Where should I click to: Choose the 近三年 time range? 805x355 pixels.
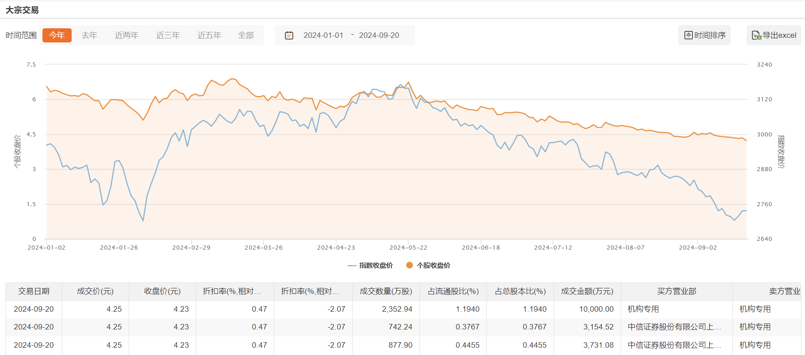point(168,35)
